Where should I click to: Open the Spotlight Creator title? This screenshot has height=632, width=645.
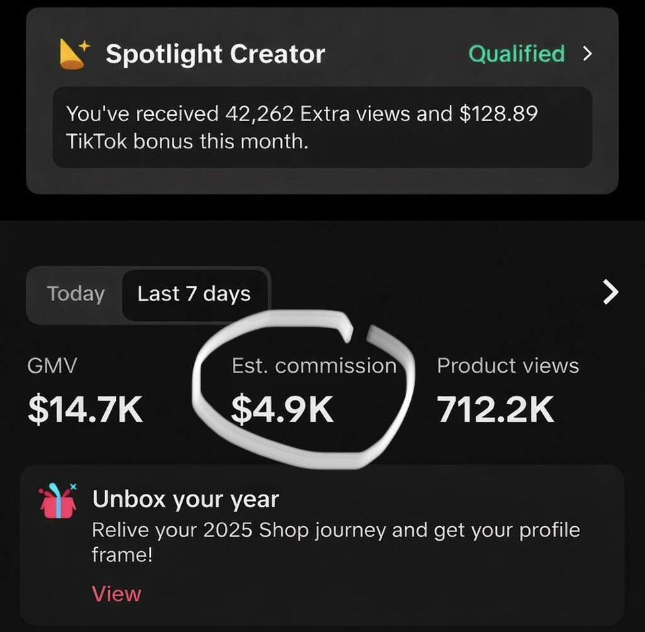point(215,54)
